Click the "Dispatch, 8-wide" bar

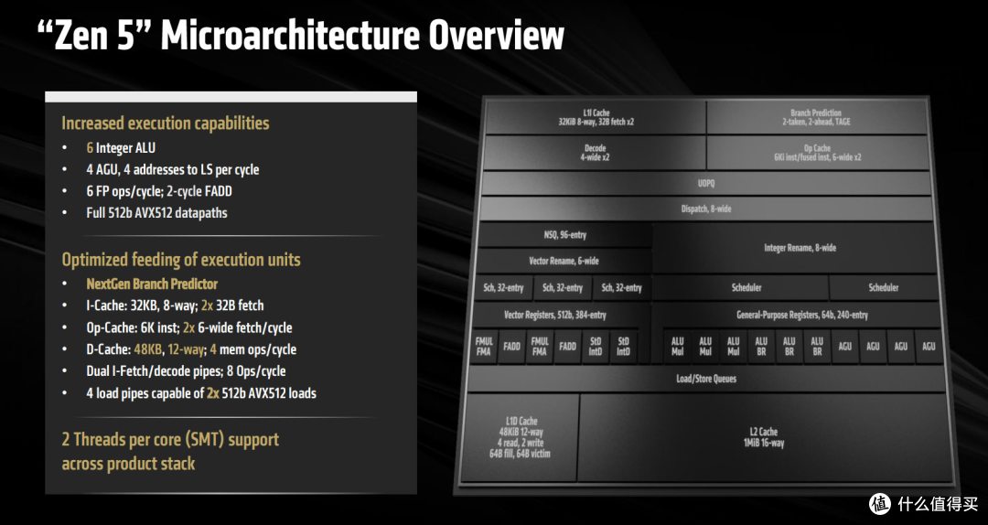705,209
